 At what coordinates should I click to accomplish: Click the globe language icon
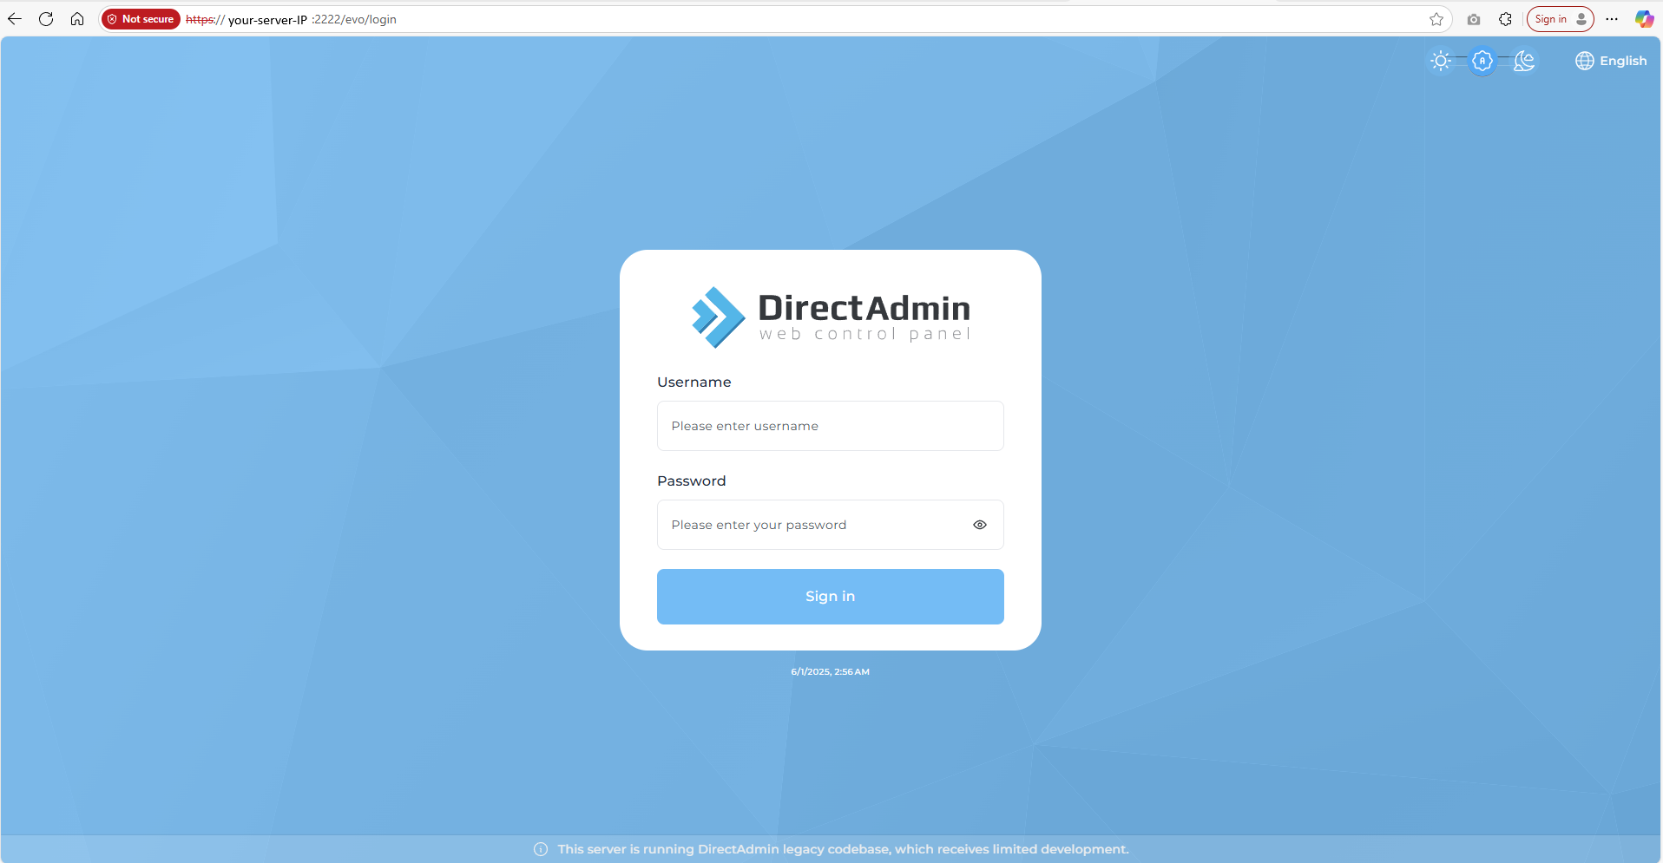click(1585, 61)
